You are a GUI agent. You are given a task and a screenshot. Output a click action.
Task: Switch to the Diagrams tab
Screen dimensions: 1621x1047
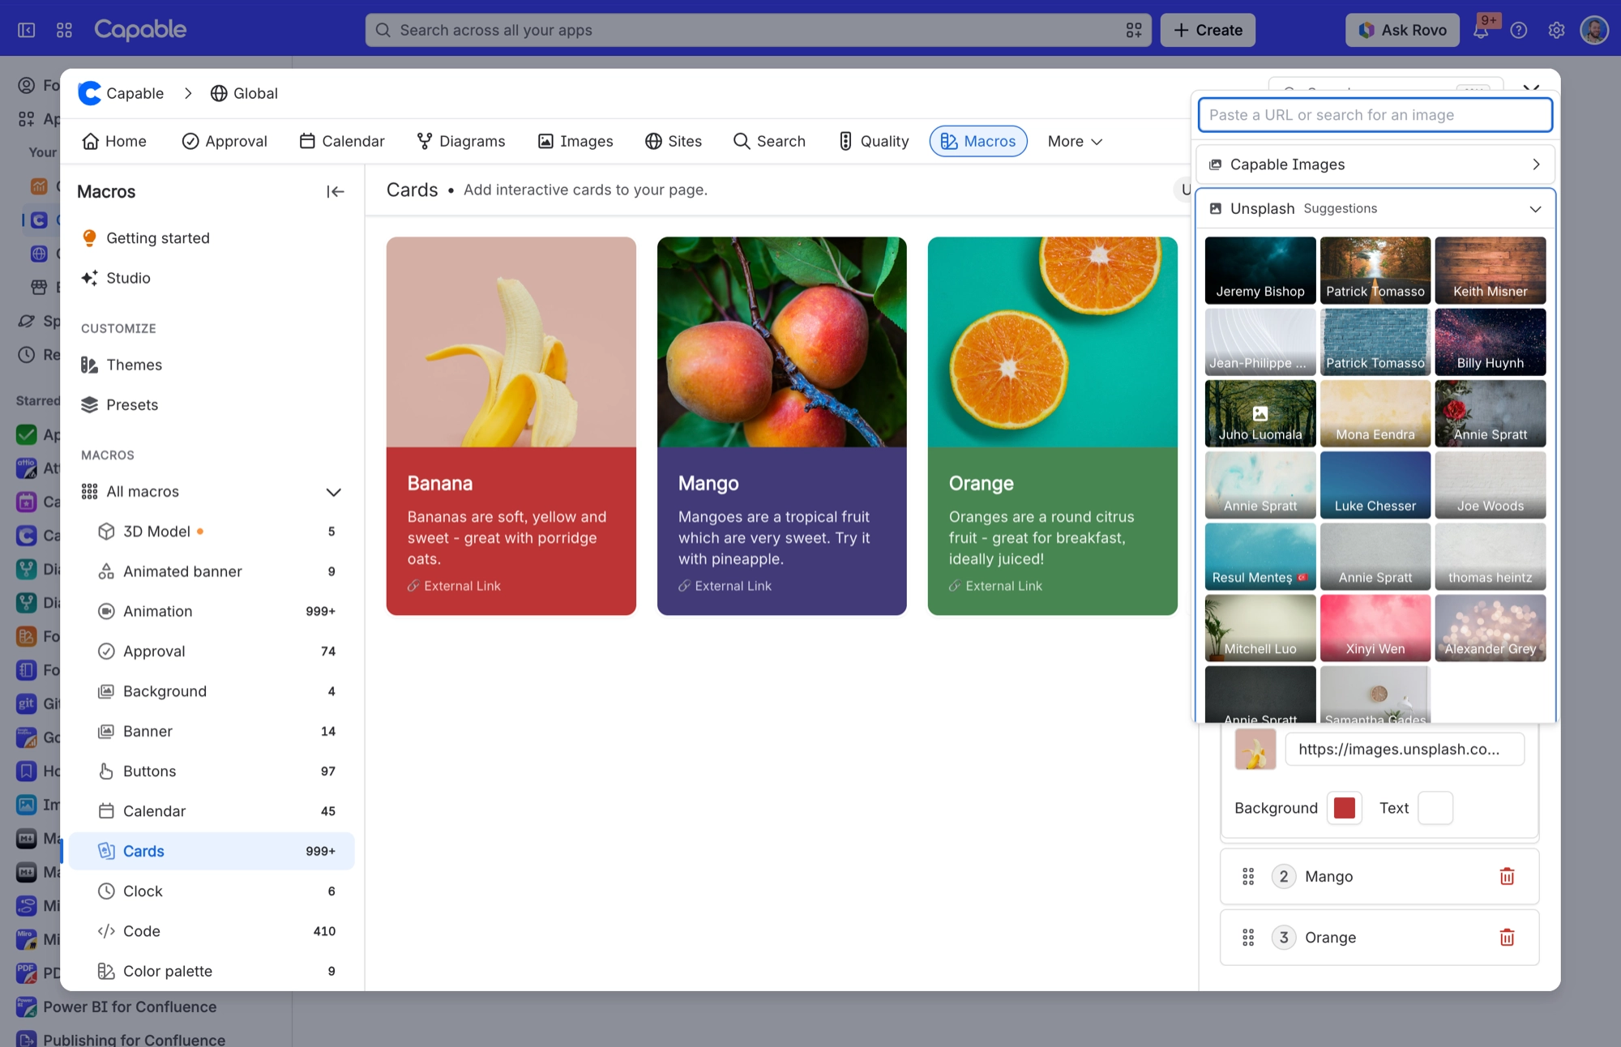pyautogui.click(x=461, y=141)
